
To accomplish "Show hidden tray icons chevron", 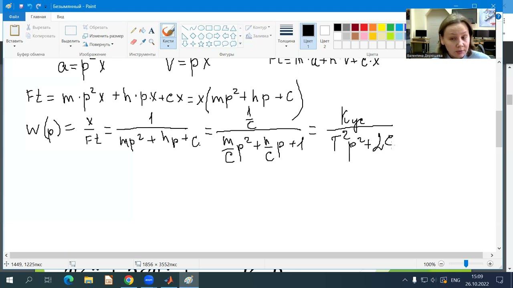I will [x=405, y=280].
